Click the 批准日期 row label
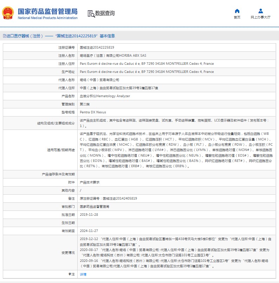The width and height of the screenshot is (279, 283). [68, 215]
